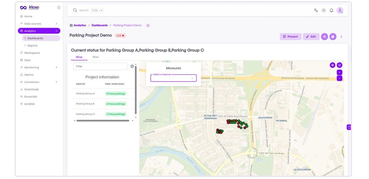This screenshot has width=369, height=179.
Task: Focus the Filter input field
Action: 100,66
